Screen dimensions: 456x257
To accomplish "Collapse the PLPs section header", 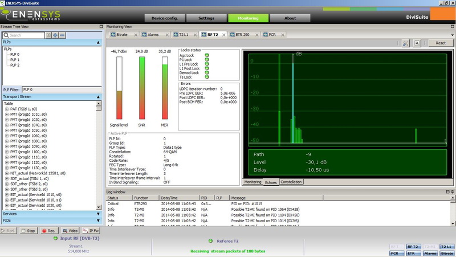I will click(x=99, y=42).
